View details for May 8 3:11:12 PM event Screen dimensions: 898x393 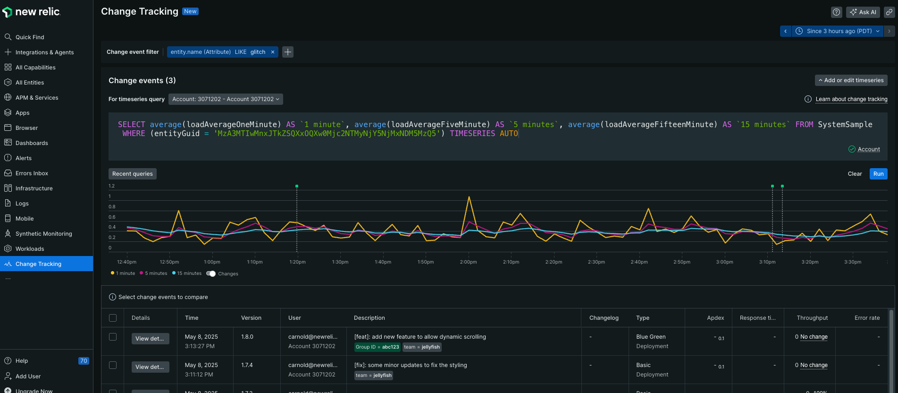(150, 367)
